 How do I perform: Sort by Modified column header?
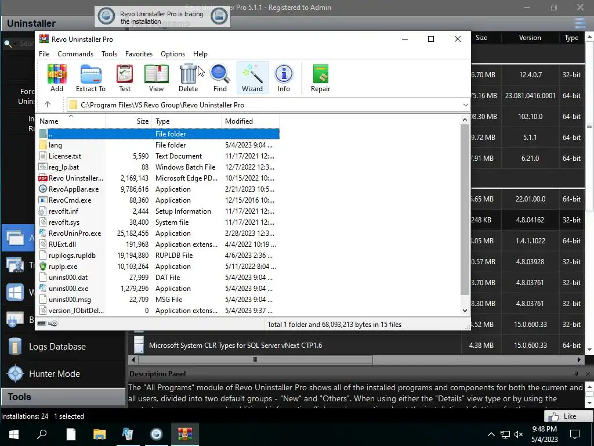251,121
